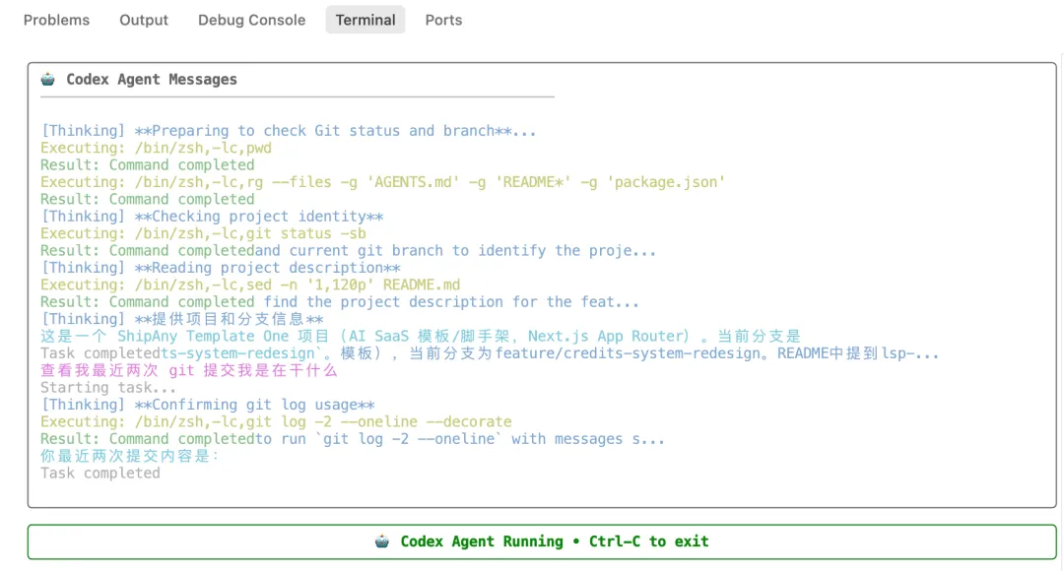Click the robot icon beside Codex Agent Running
1064x571 pixels.
point(383,541)
